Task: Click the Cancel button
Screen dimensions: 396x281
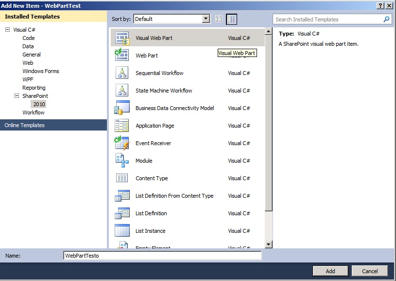Action: click(x=370, y=271)
